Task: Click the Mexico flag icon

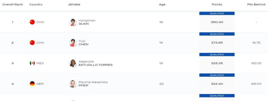Action: point(32,63)
